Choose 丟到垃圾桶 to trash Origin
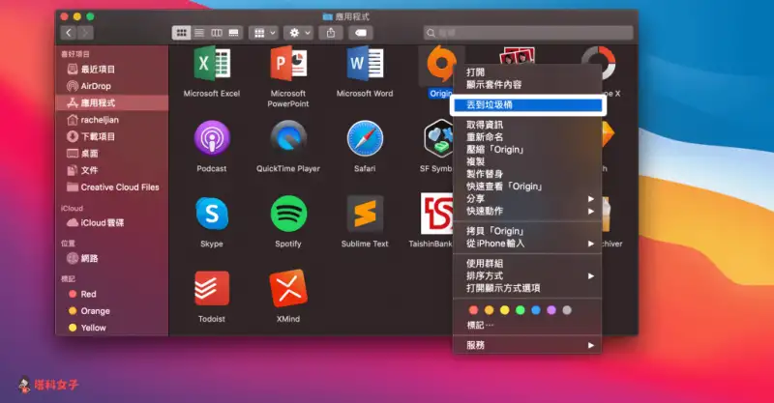The width and height of the screenshot is (774, 403). click(x=527, y=104)
